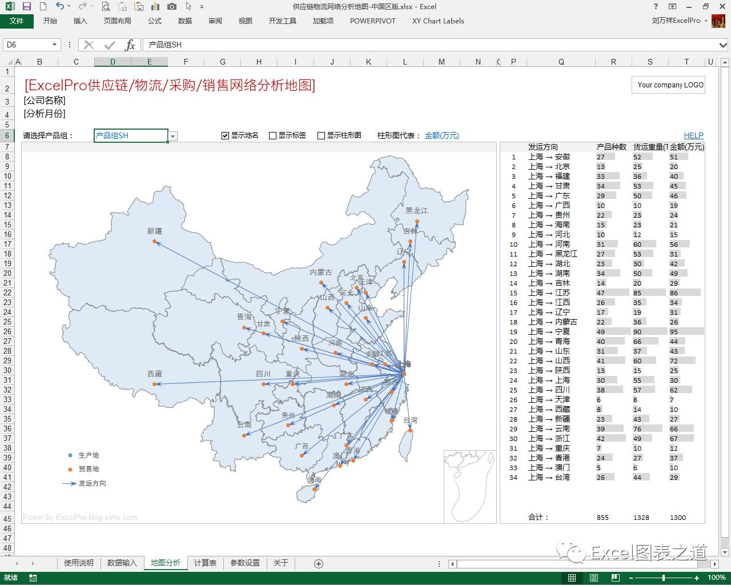
Task: Click the Your company LOGO box
Action: tap(668, 85)
